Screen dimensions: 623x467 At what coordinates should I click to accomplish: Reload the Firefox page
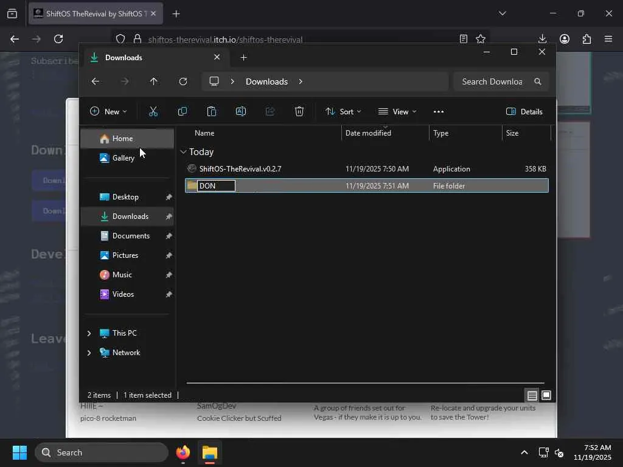click(x=58, y=39)
